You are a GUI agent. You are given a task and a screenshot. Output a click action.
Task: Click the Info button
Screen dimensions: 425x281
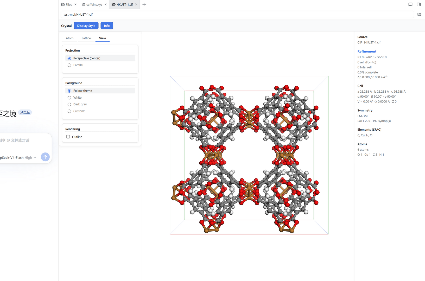coord(107,26)
